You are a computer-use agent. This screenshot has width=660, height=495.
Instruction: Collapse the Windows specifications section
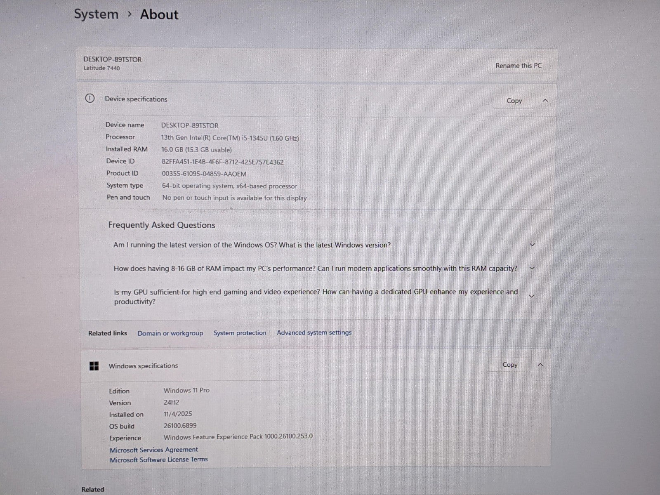coord(540,365)
